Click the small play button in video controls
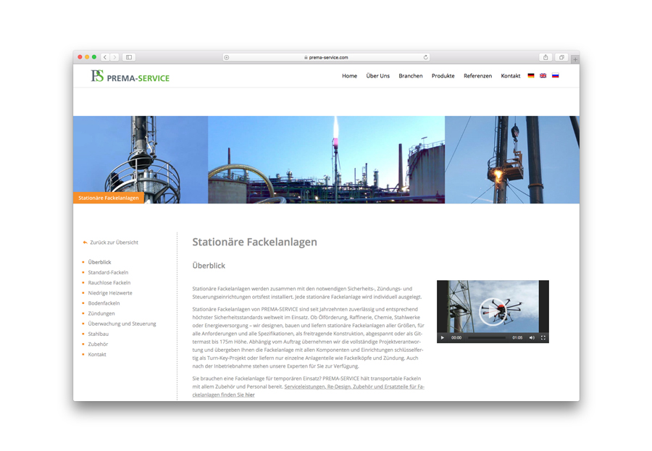 pyautogui.click(x=443, y=337)
